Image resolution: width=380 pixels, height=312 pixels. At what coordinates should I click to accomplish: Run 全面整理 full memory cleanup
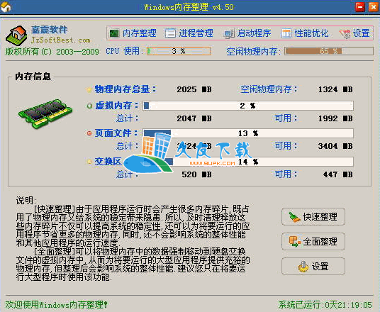tap(313, 242)
